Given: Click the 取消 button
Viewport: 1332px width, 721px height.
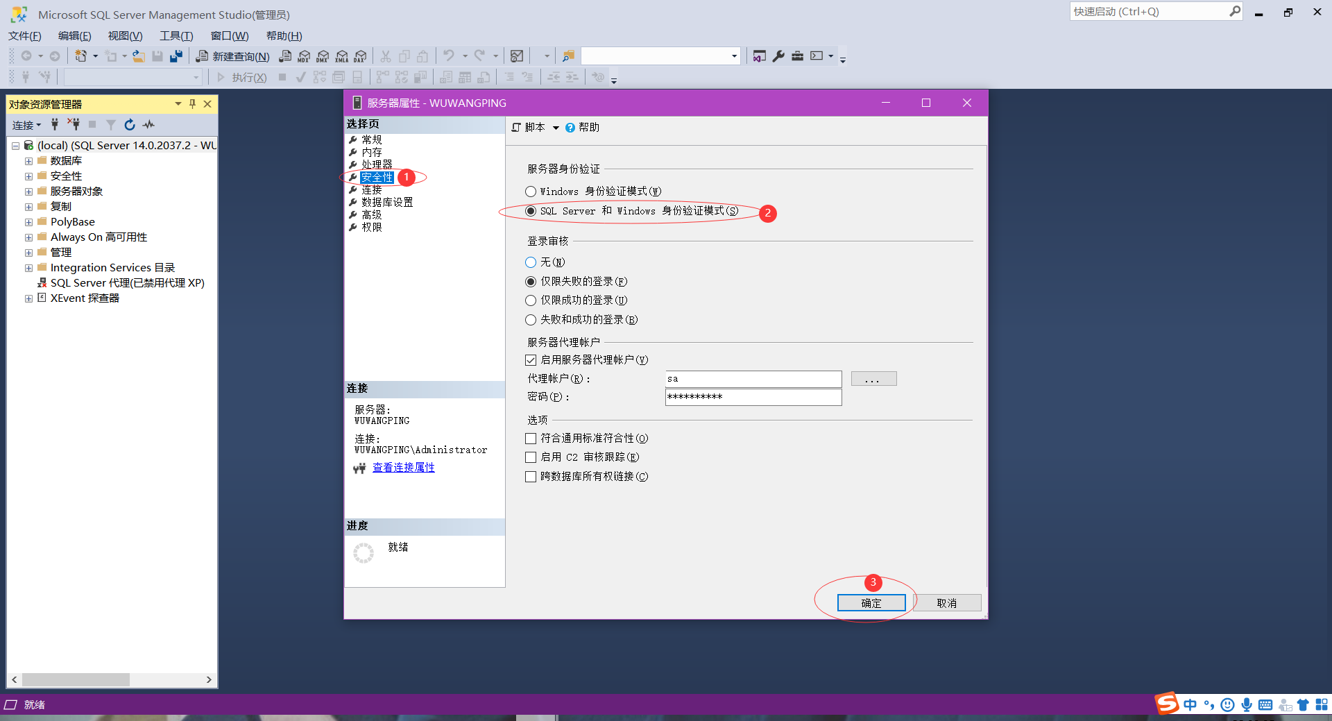Looking at the screenshot, I should (947, 603).
